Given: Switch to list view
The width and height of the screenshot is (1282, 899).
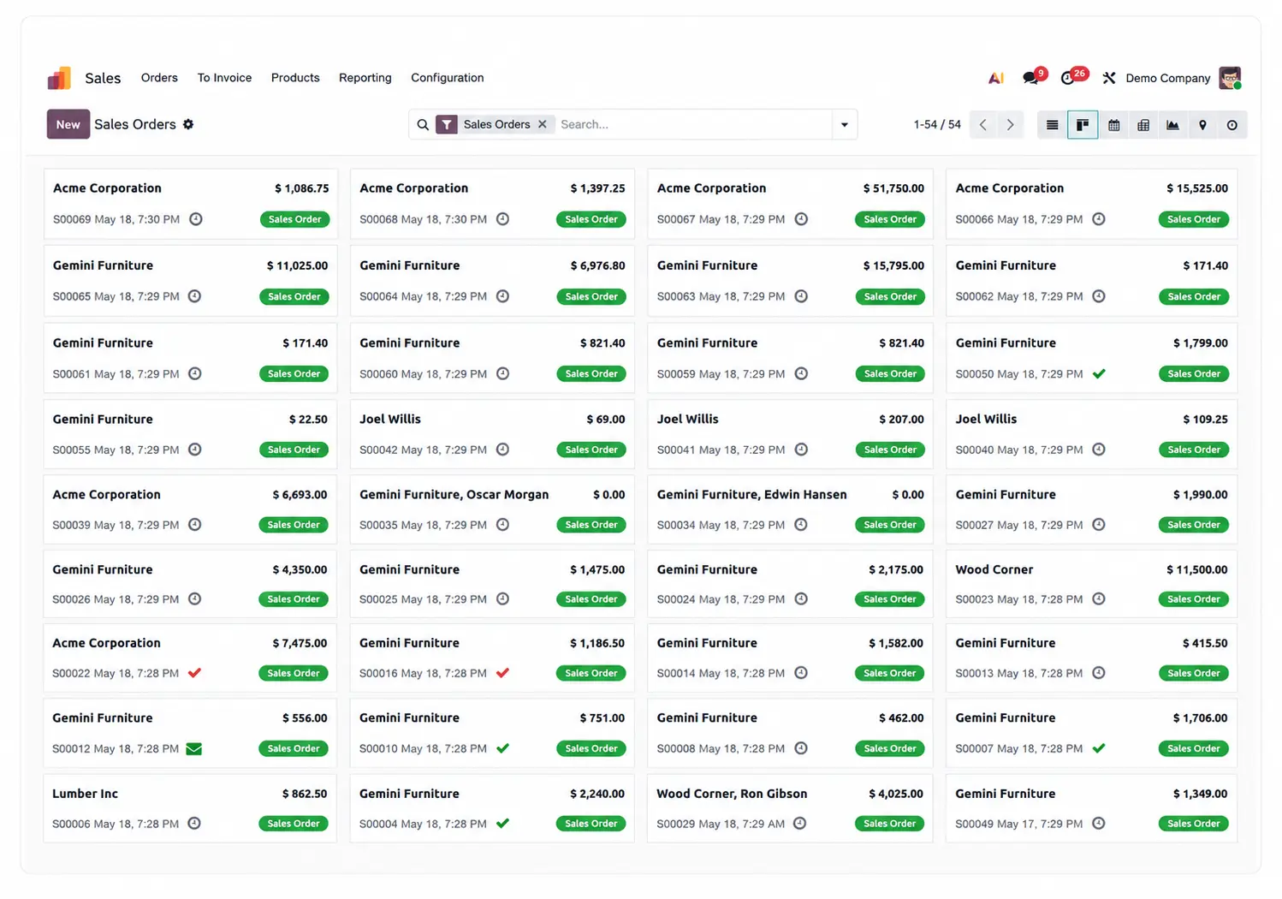Looking at the screenshot, I should (x=1053, y=125).
